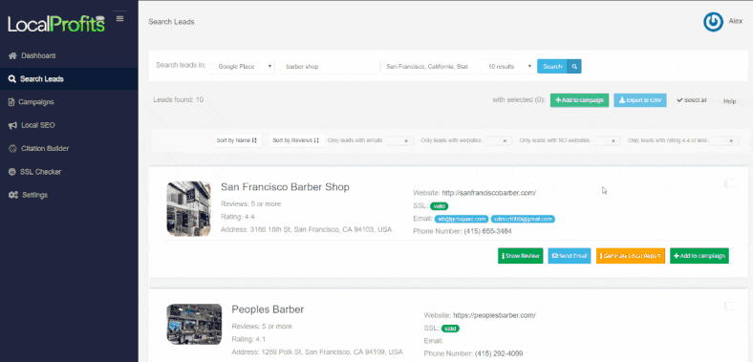The image size is (753, 362).
Task: Select the San Francisco Barber Shop checkbox
Action: click(729, 183)
